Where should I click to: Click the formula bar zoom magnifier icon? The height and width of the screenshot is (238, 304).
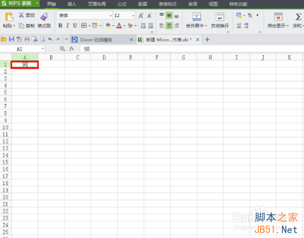(62, 49)
